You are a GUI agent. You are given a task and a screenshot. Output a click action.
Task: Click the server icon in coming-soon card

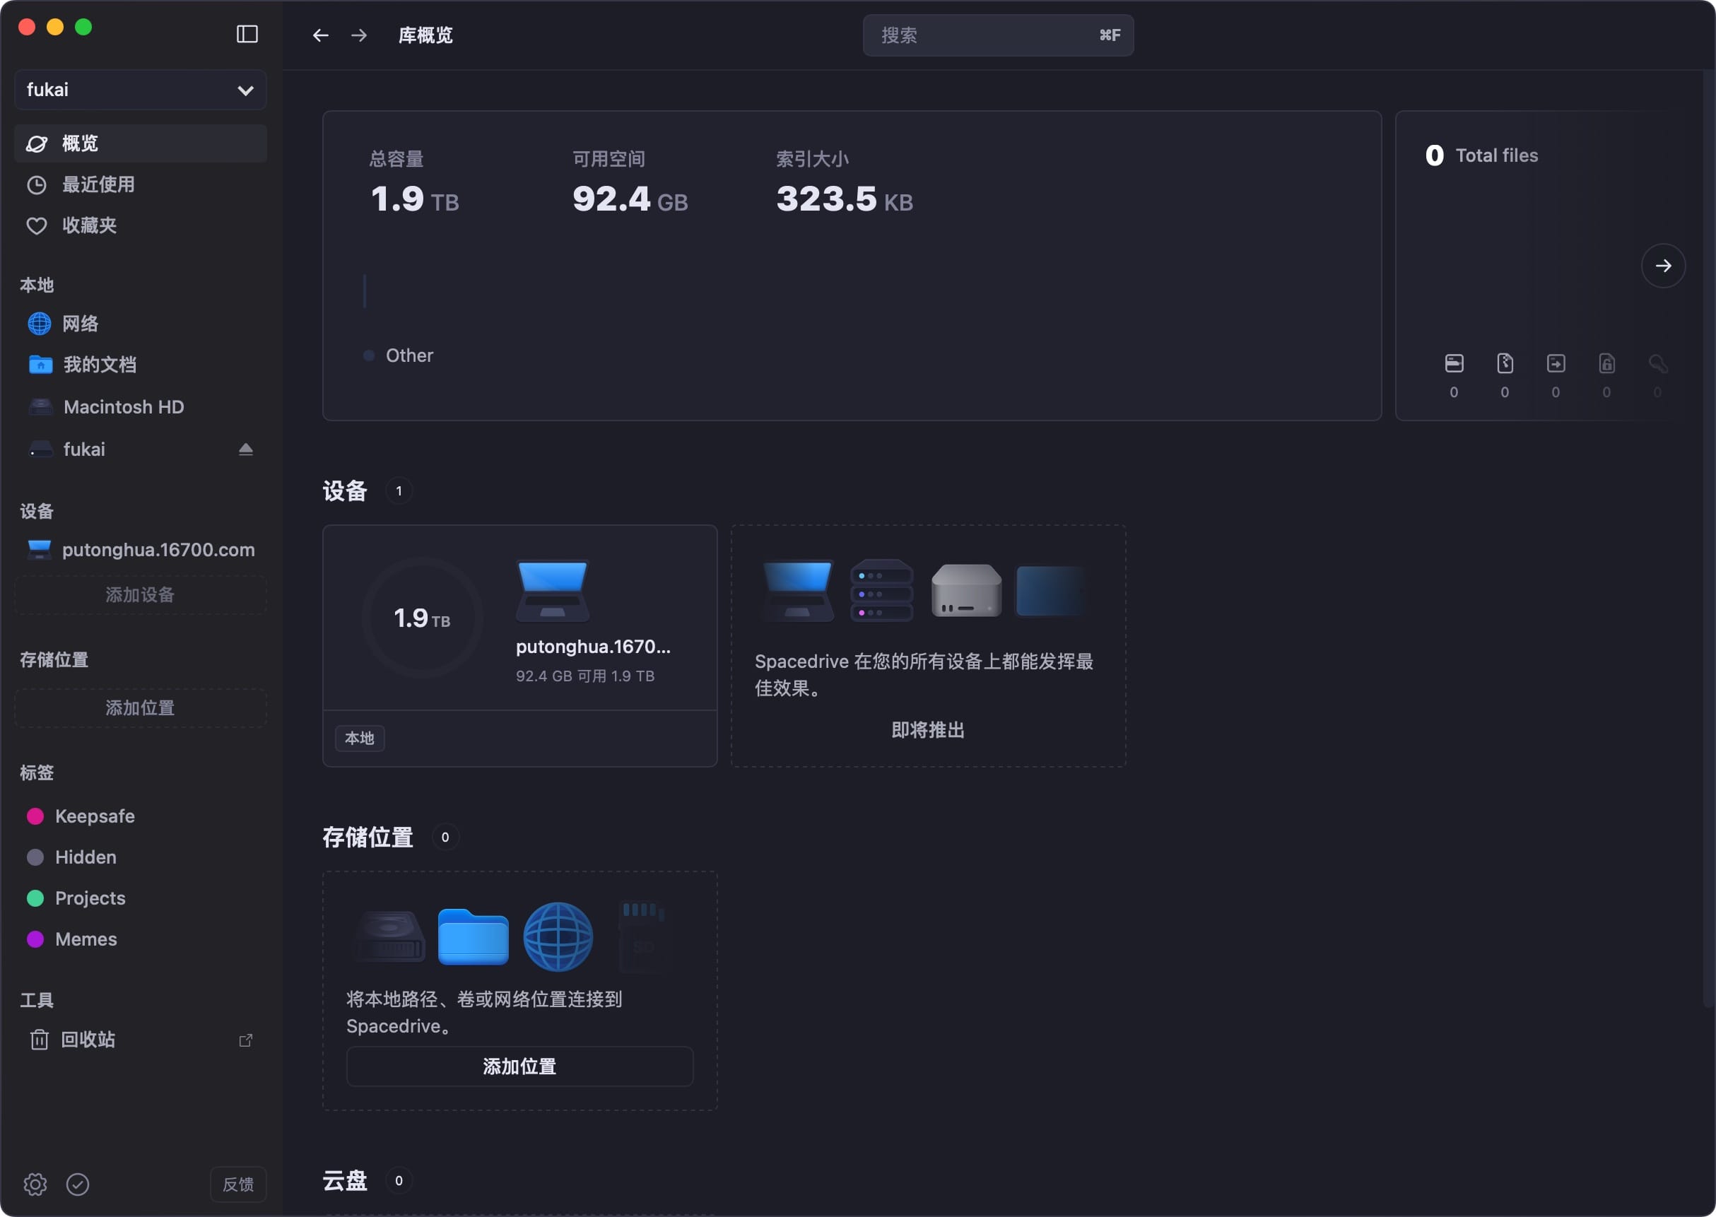(x=881, y=591)
